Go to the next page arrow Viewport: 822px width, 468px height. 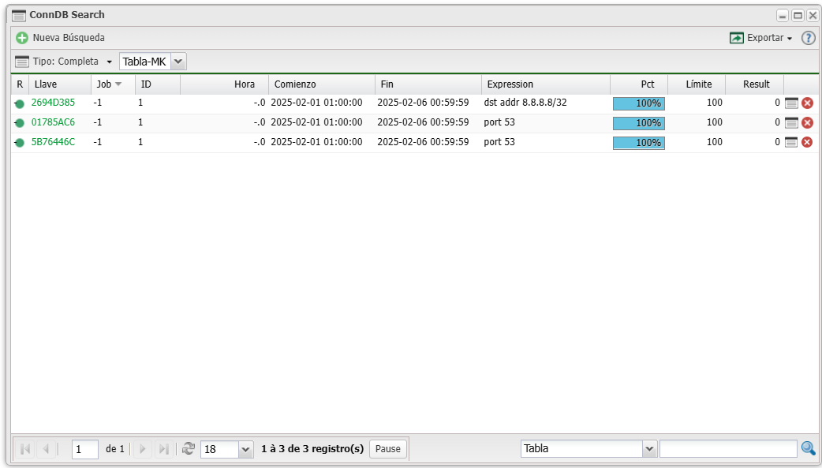coord(143,448)
